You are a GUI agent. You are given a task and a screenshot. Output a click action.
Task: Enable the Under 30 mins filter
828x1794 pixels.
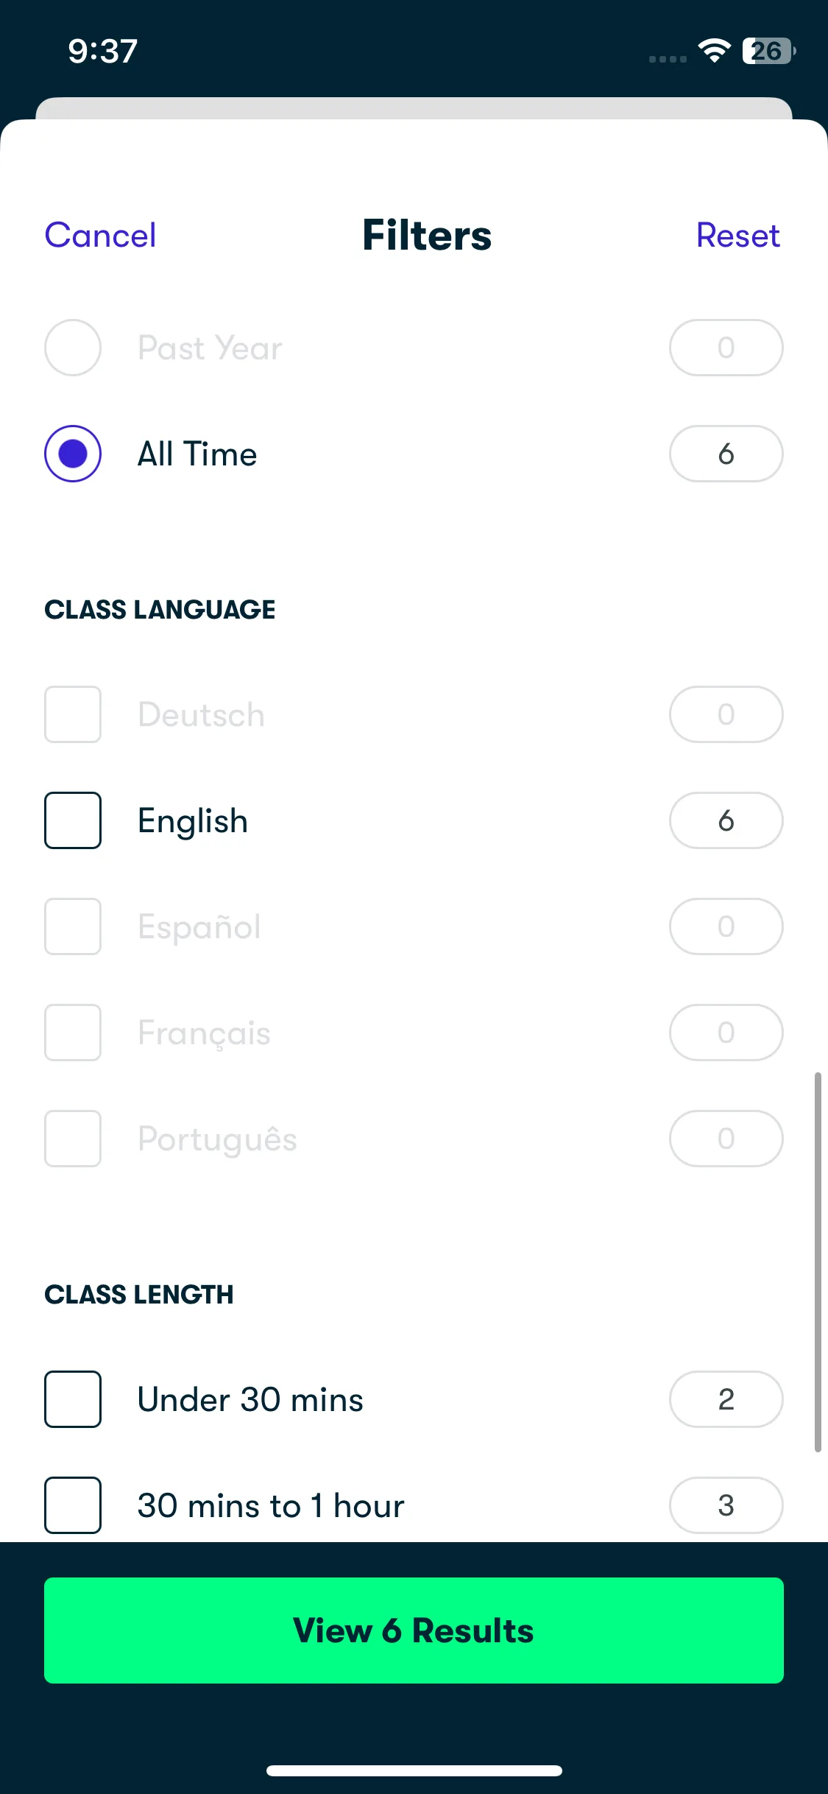(x=73, y=1399)
